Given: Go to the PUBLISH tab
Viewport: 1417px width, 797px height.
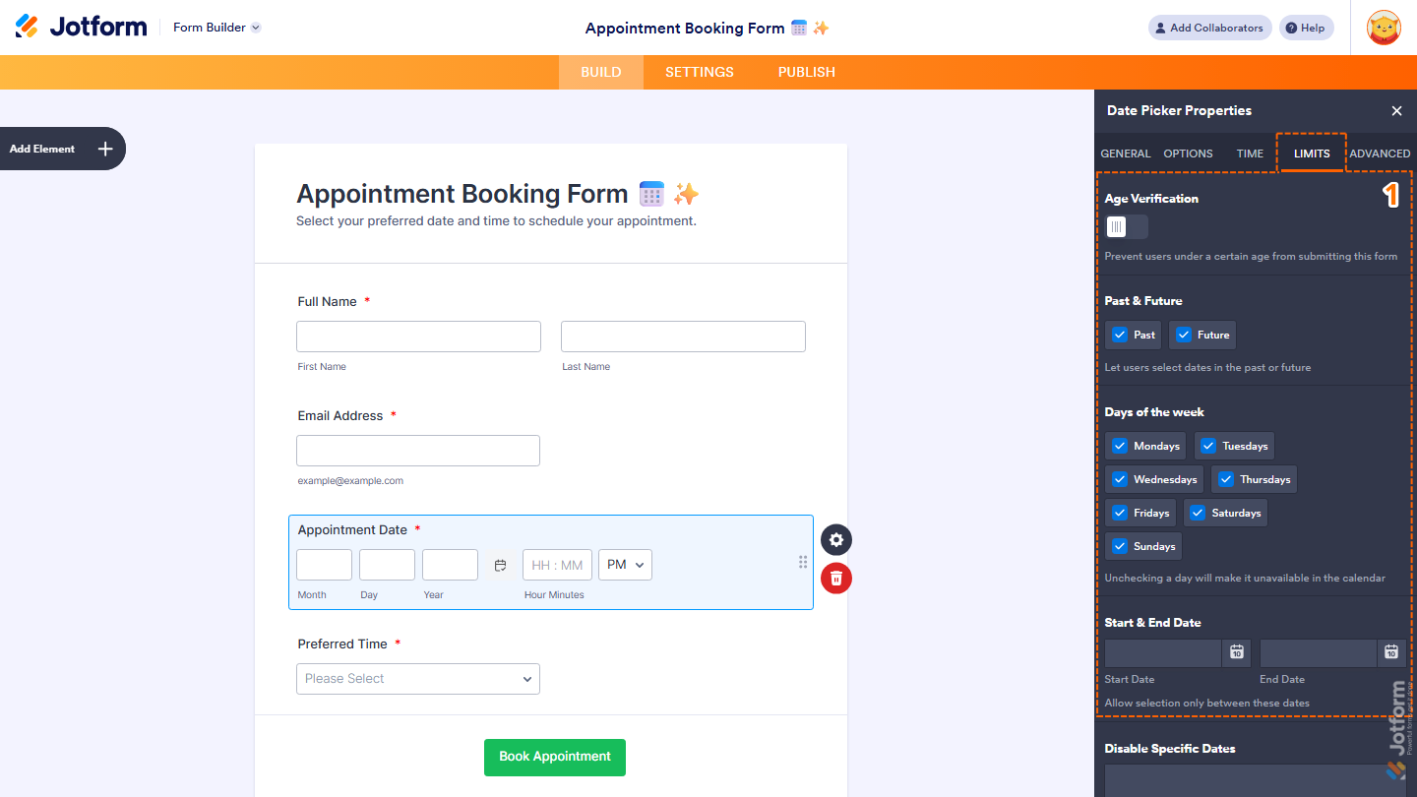Looking at the screenshot, I should (x=807, y=72).
